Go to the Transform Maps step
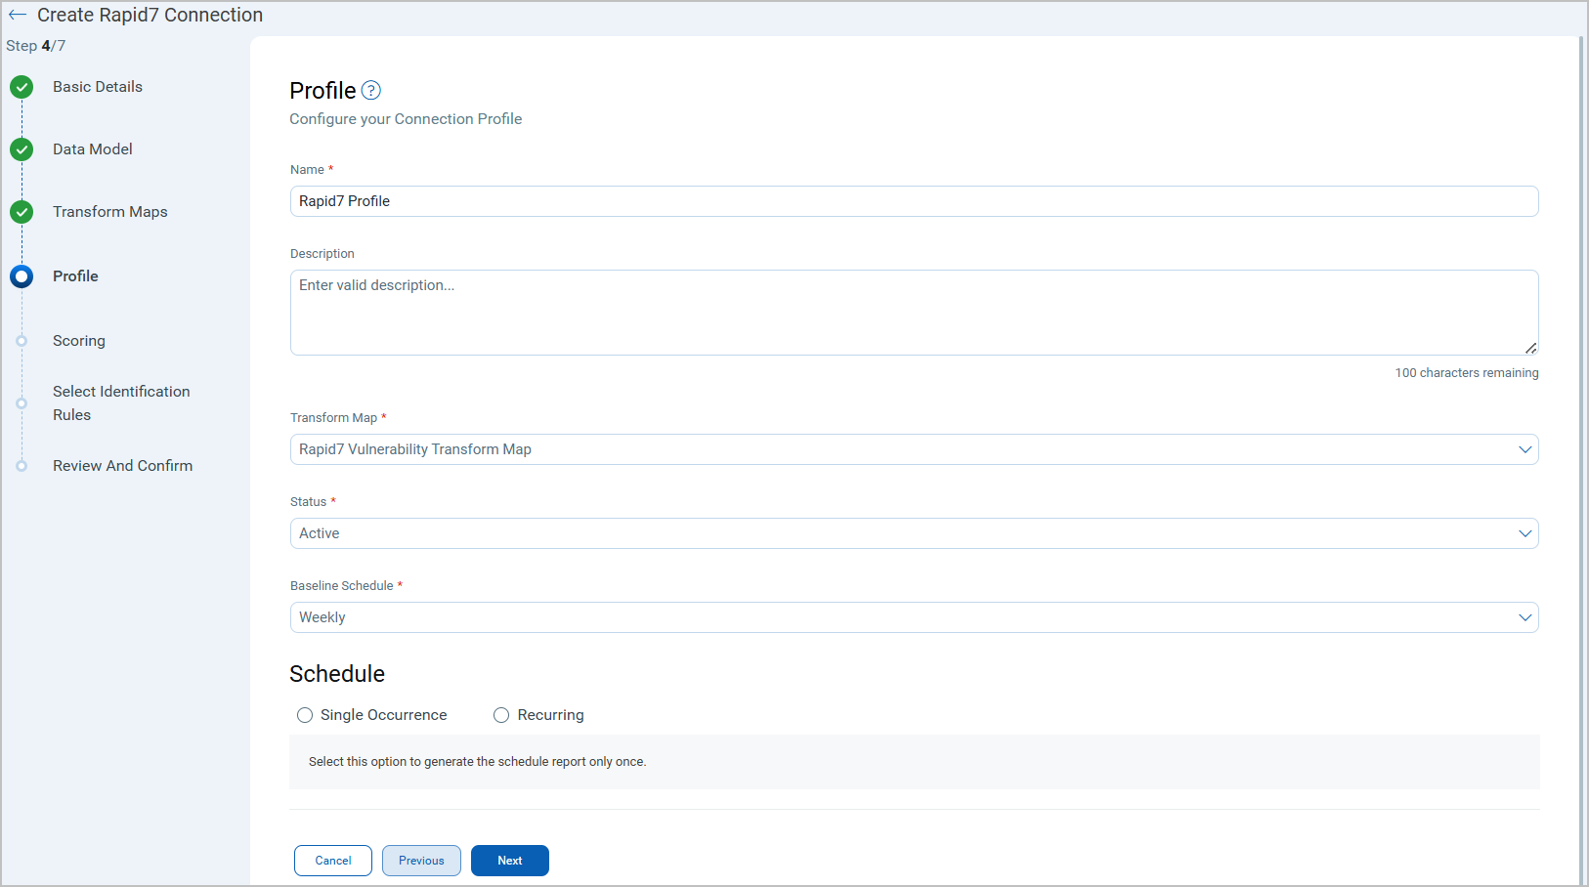Viewport: 1589px width, 887px height. click(x=110, y=212)
